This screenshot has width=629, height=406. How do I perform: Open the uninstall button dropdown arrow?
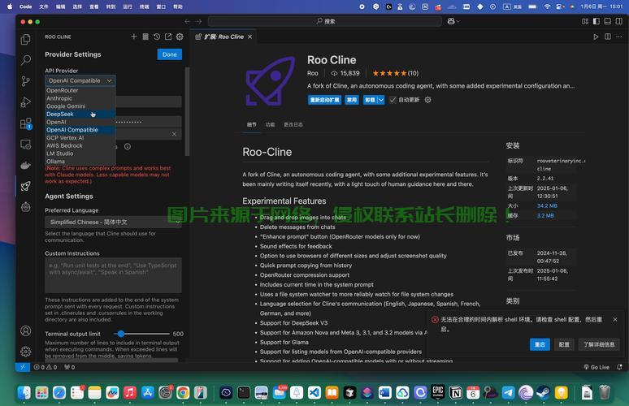(x=381, y=100)
